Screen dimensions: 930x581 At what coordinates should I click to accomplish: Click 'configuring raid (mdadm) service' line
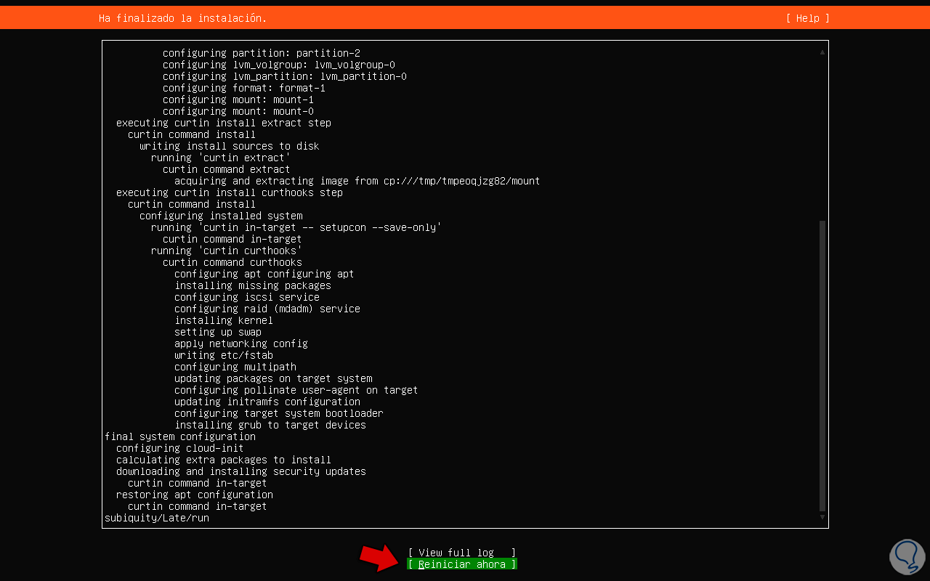[267, 309]
